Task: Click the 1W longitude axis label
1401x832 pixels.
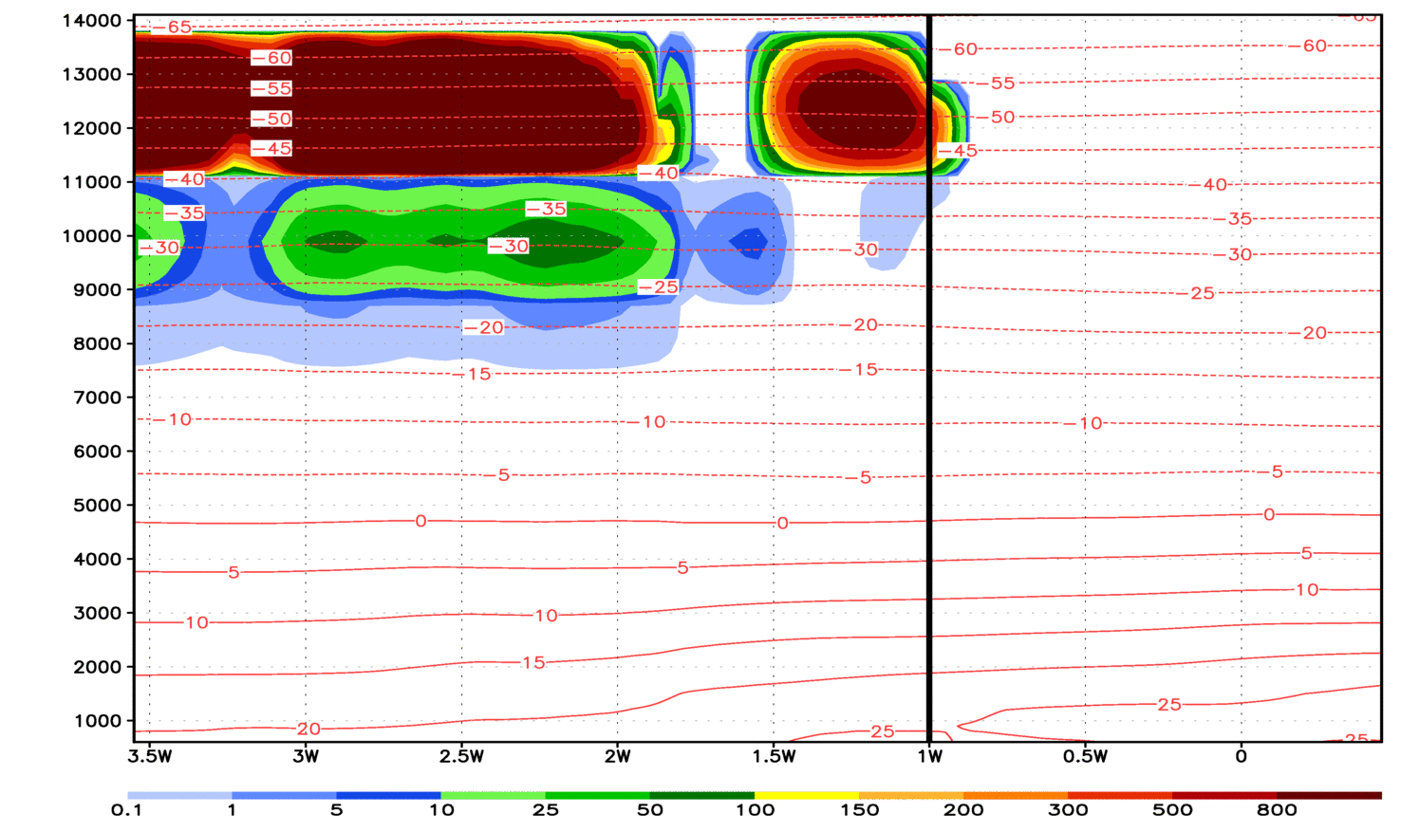Action: pyautogui.click(x=929, y=756)
